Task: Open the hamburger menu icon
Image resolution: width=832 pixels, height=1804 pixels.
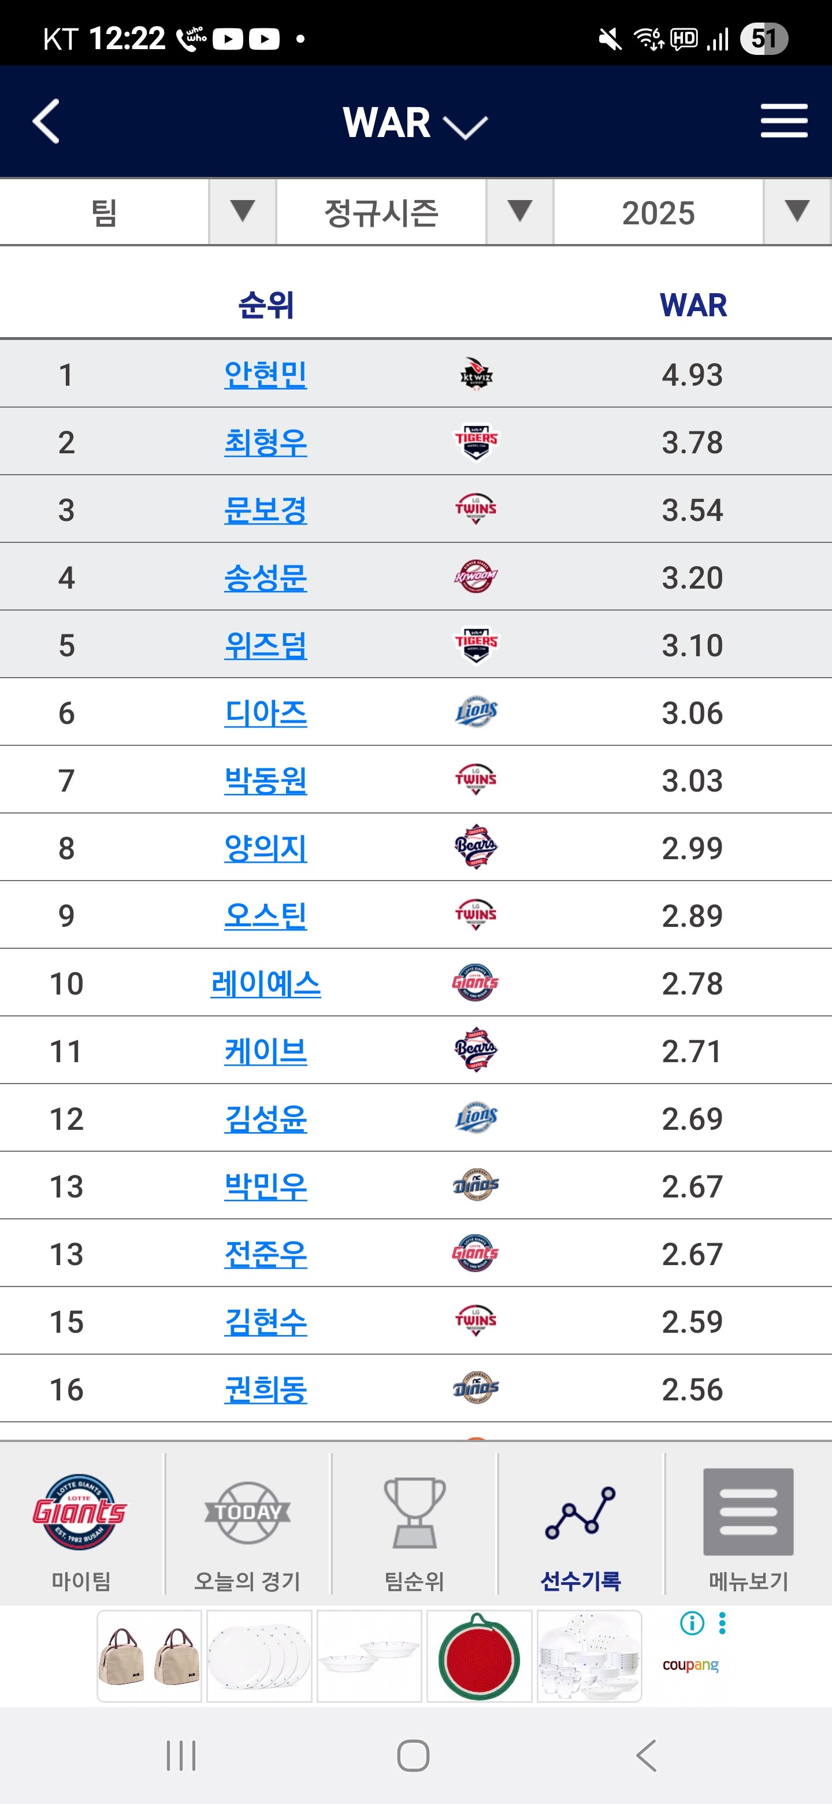Action: pyautogui.click(x=783, y=120)
